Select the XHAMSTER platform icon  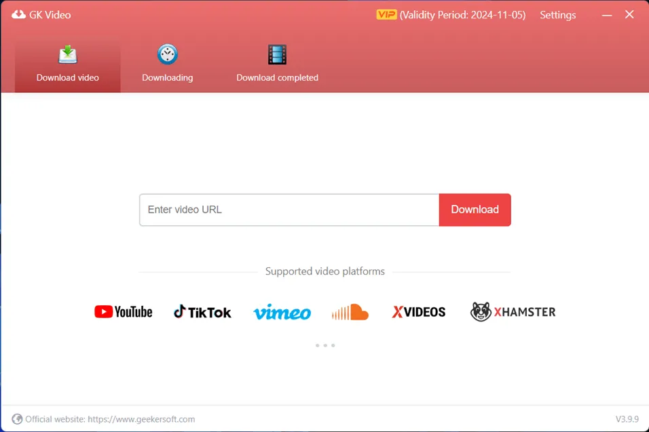513,312
